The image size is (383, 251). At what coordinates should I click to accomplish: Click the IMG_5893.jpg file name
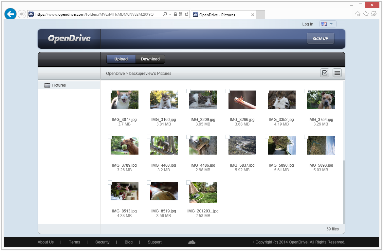(321, 165)
